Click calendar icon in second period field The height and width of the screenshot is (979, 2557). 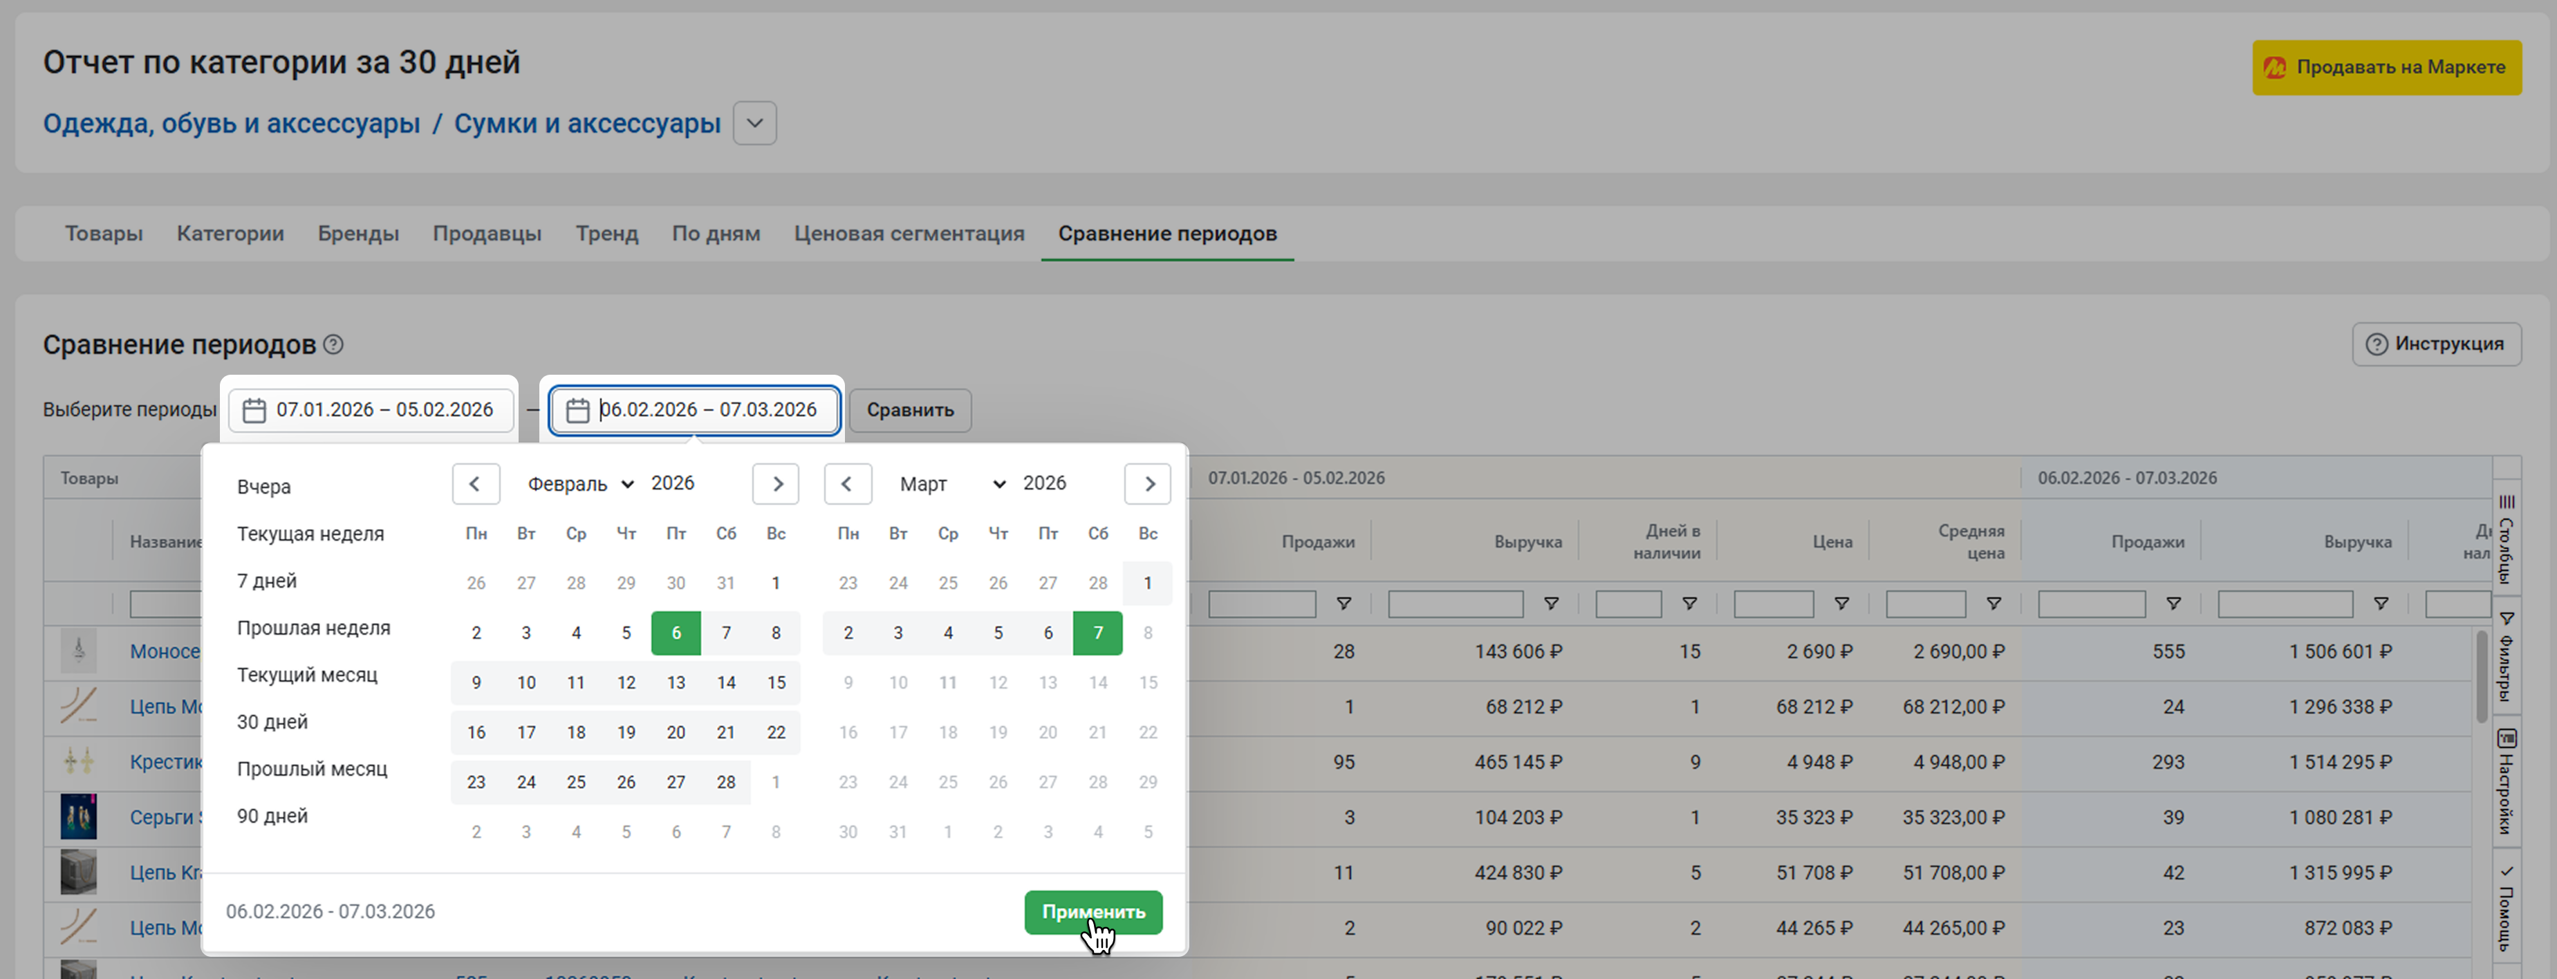click(577, 410)
